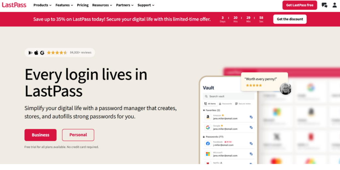
Task: Click the countdown Days value
Action: pos(222,18)
